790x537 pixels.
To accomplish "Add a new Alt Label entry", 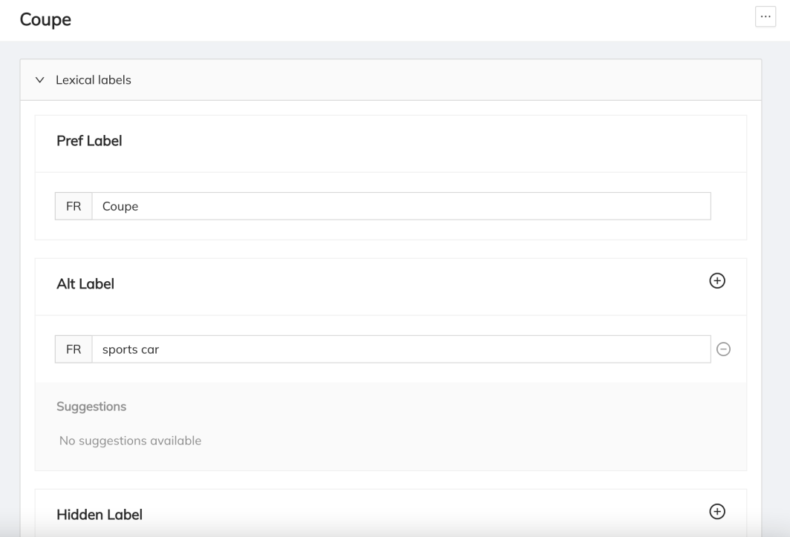I will pos(717,281).
